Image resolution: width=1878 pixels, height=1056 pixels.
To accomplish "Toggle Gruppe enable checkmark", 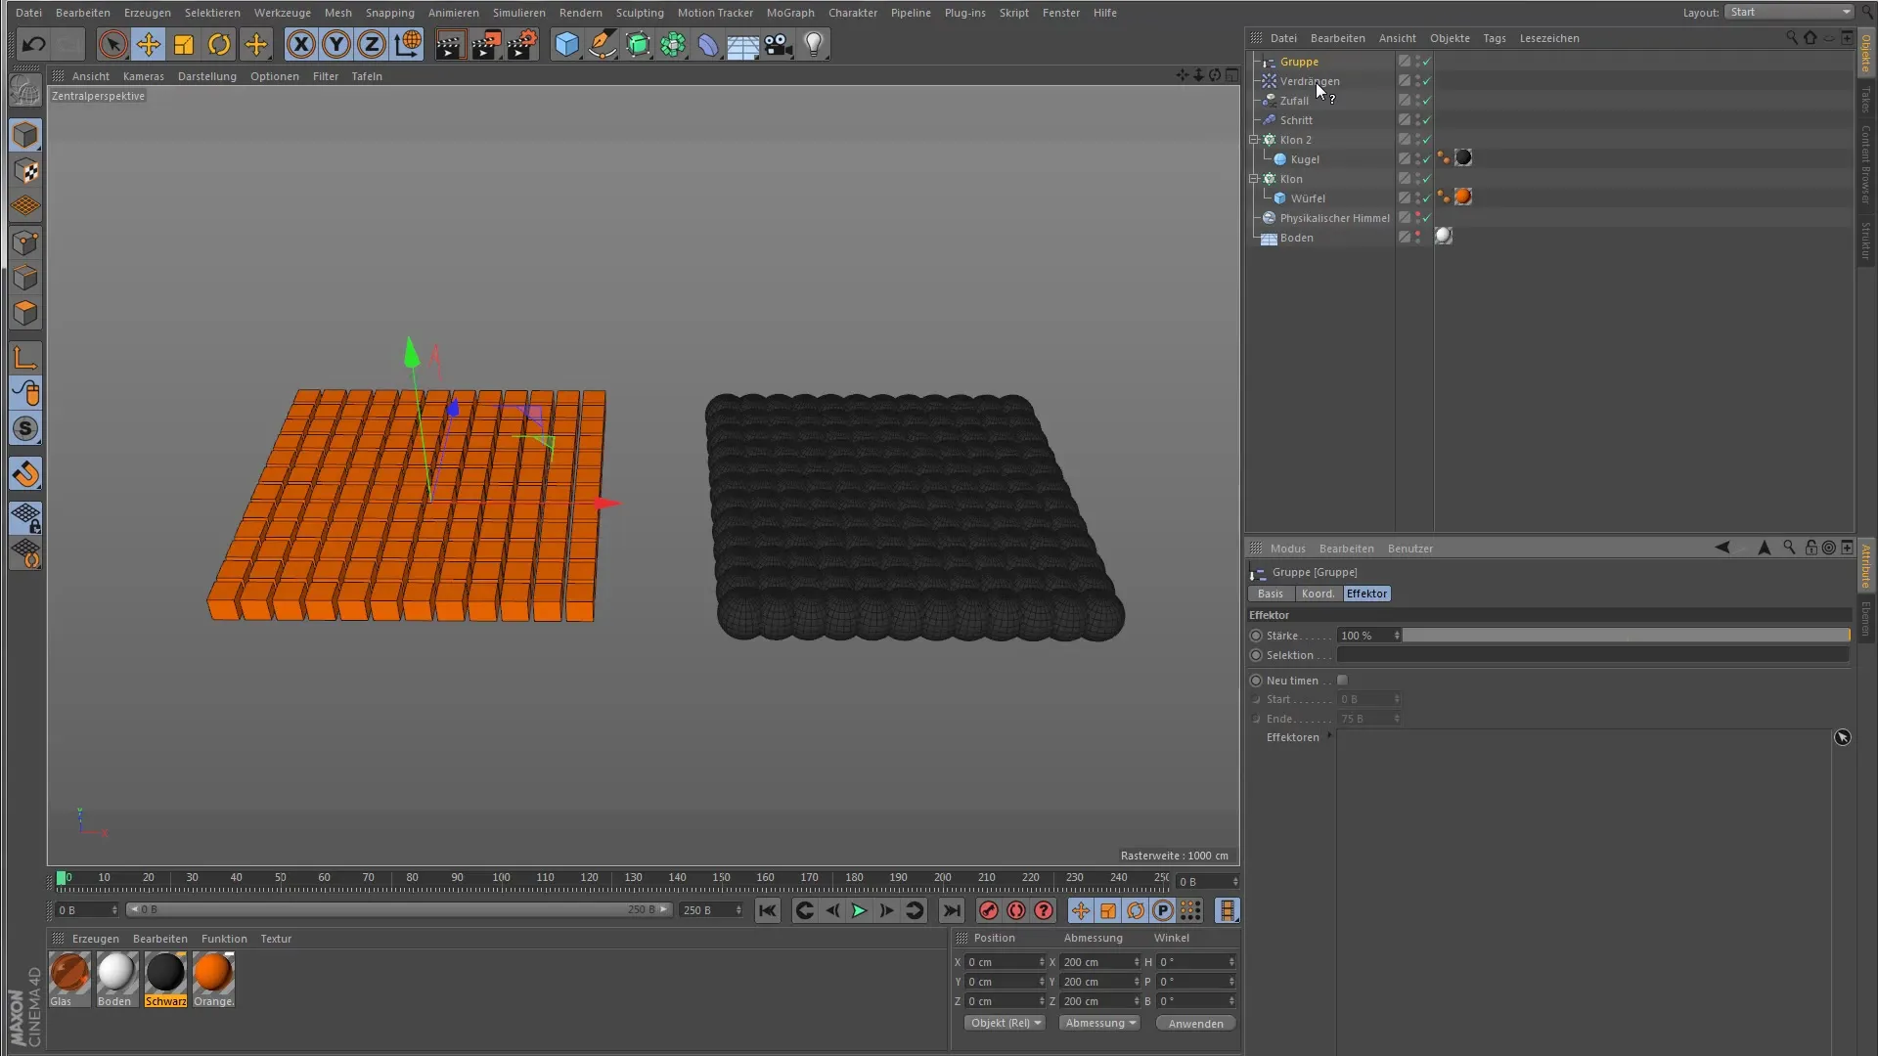I will (1427, 62).
